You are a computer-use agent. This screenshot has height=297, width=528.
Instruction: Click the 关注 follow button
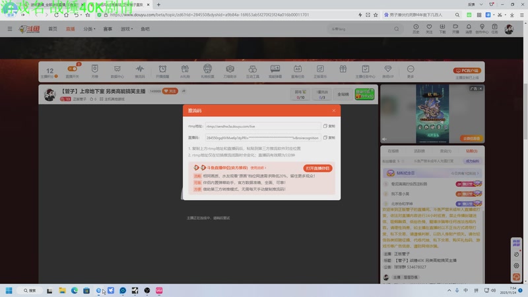(x=170, y=91)
